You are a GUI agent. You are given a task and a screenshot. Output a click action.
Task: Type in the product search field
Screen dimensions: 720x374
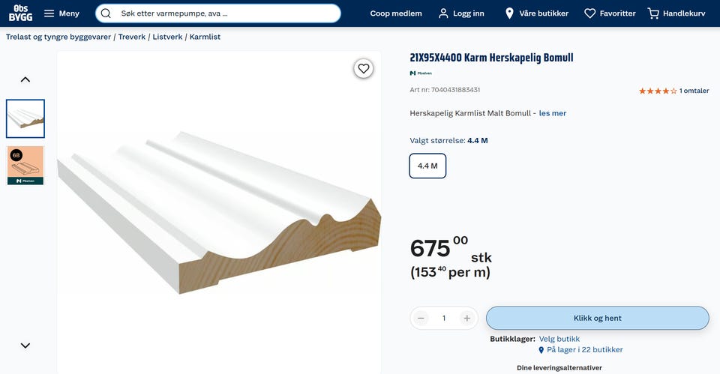[x=225, y=13]
